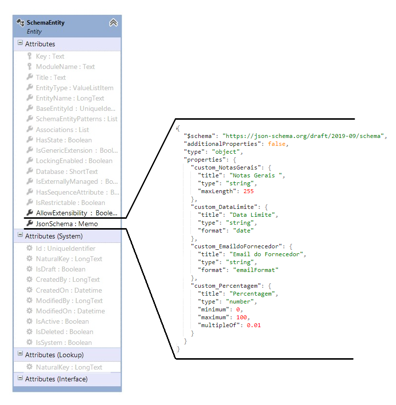Click the wrench icon beside JsonSchema : Memo
Viewport: 396px width, 405px height.
pyautogui.click(x=30, y=223)
